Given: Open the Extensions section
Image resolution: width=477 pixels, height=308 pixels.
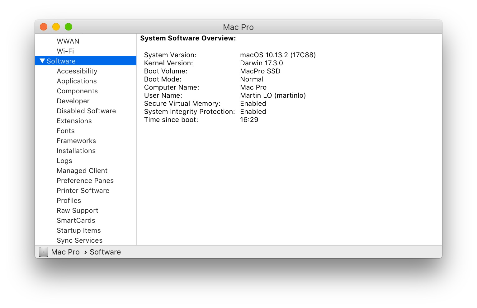Looking at the screenshot, I should point(74,121).
